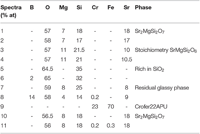Screen dimensions: 200x134
Task: Select the Crofer22APU phase cell
Action: [151, 107]
